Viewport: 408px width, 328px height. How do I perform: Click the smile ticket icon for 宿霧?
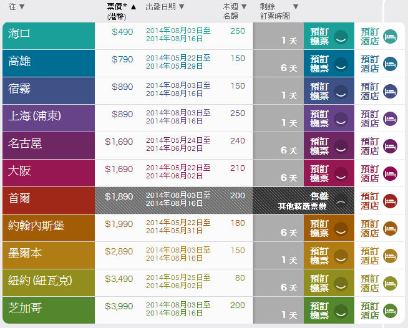tap(341, 92)
